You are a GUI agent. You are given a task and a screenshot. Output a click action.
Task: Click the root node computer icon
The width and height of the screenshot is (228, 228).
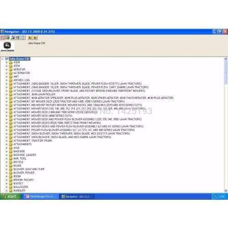[6, 59]
